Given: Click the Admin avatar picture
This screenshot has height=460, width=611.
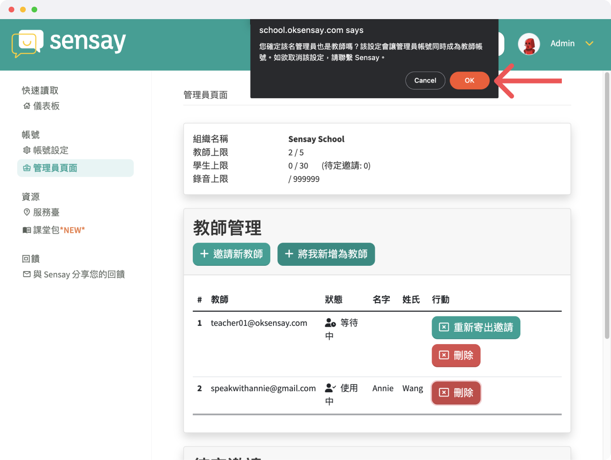Looking at the screenshot, I should pyautogui.click(x=529, y=44).
